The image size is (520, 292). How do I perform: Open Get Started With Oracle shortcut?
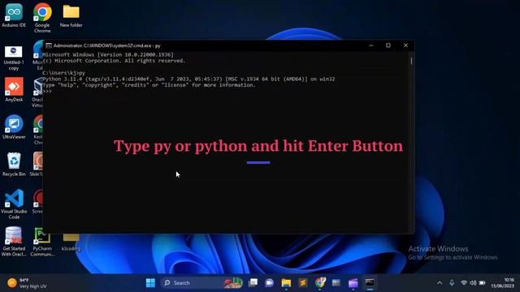[x=14, y=242]
